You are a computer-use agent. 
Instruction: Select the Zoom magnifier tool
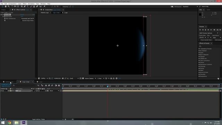coord(9,7)
